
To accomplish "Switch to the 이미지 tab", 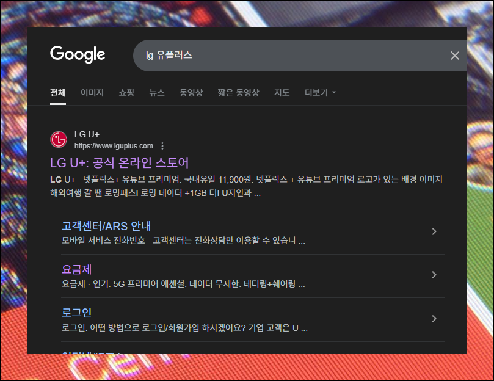I will point(92,93).
